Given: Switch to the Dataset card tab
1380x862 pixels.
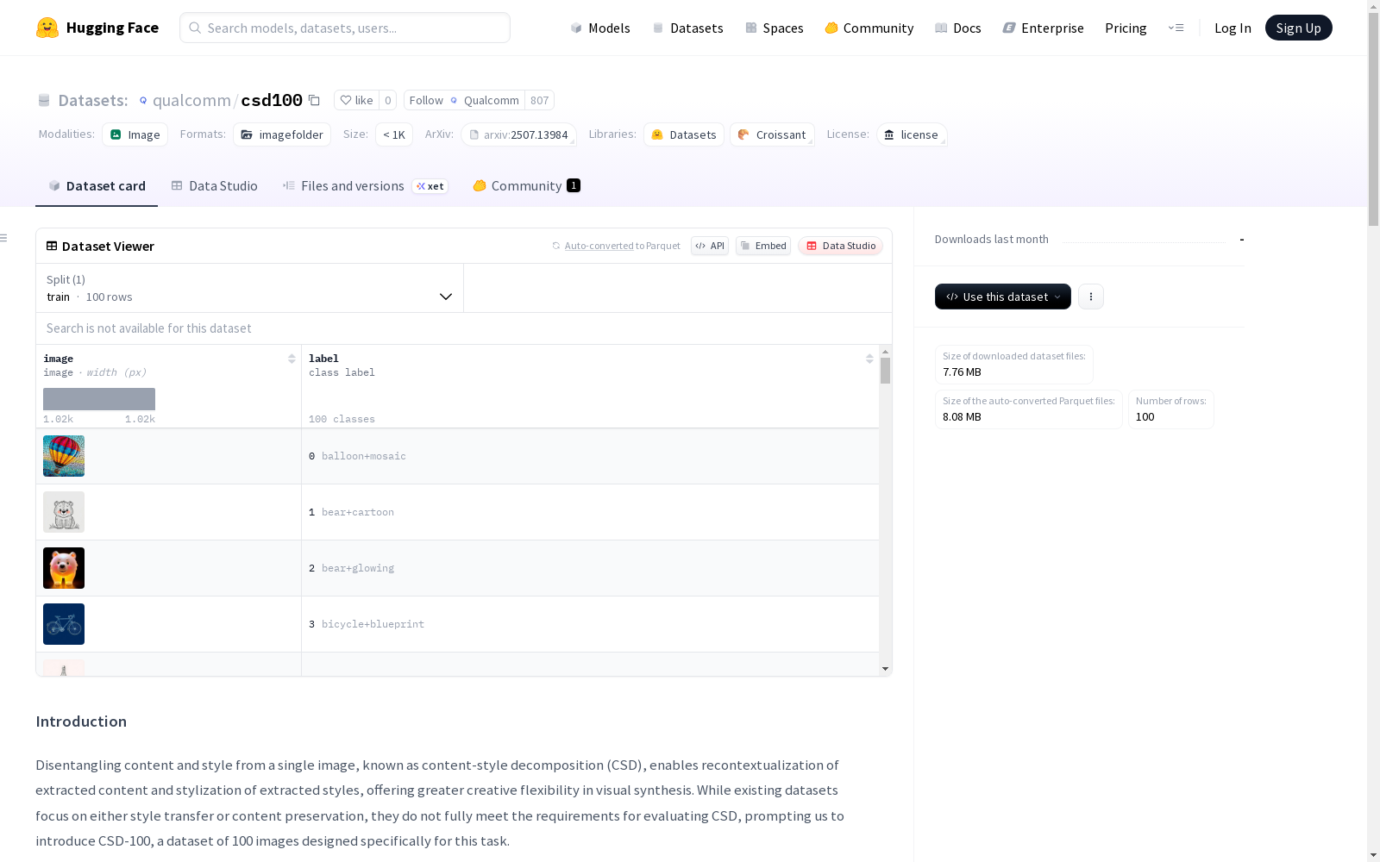Looking at the screenshot, I should point(97,186).
